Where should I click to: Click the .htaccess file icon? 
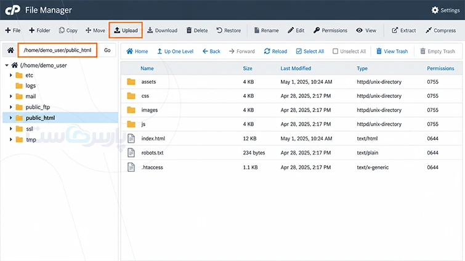pos(131,167)
